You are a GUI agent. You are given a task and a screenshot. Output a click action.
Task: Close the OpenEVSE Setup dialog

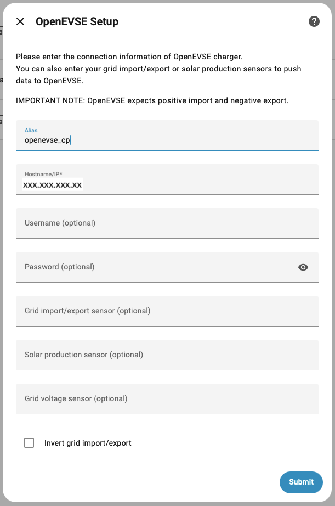tap(20, 21)
